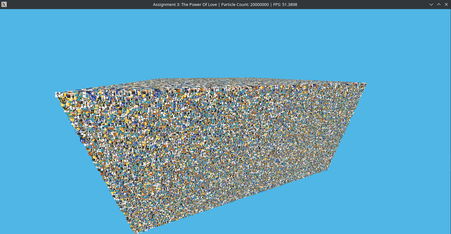Close the Assignment 3 window
The width and height of the screenshot is (451, 234).
point(446,4)
